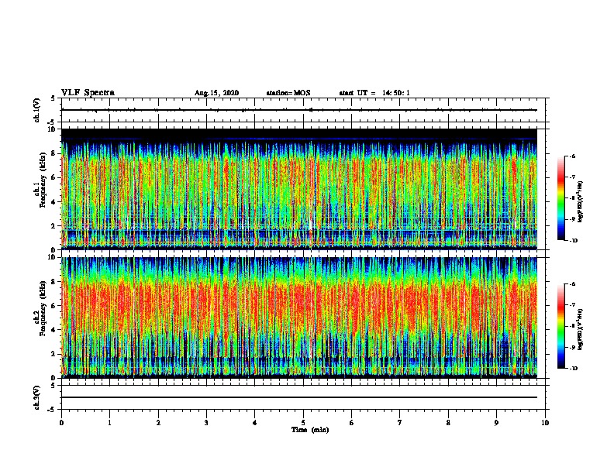Click the ch.2 spectrogram plot area
Screen dimensions: 614x474
pyautogui.click(x=299, y=318)
